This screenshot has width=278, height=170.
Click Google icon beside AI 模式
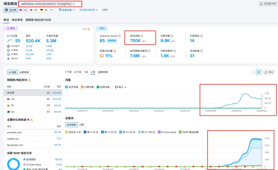click(x=8, y=54)
